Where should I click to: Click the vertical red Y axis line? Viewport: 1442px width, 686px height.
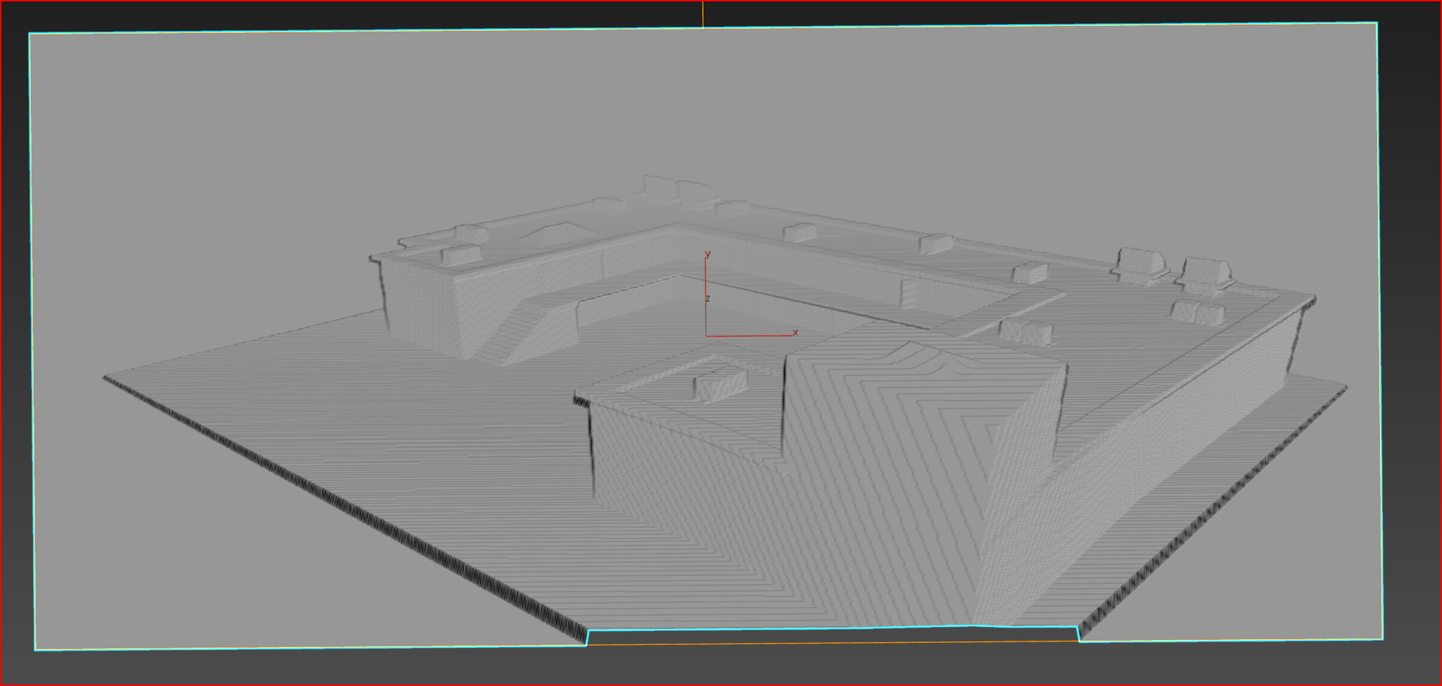pos(706,296)
